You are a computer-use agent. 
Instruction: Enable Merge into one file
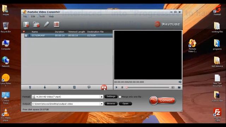coord(120,97)
